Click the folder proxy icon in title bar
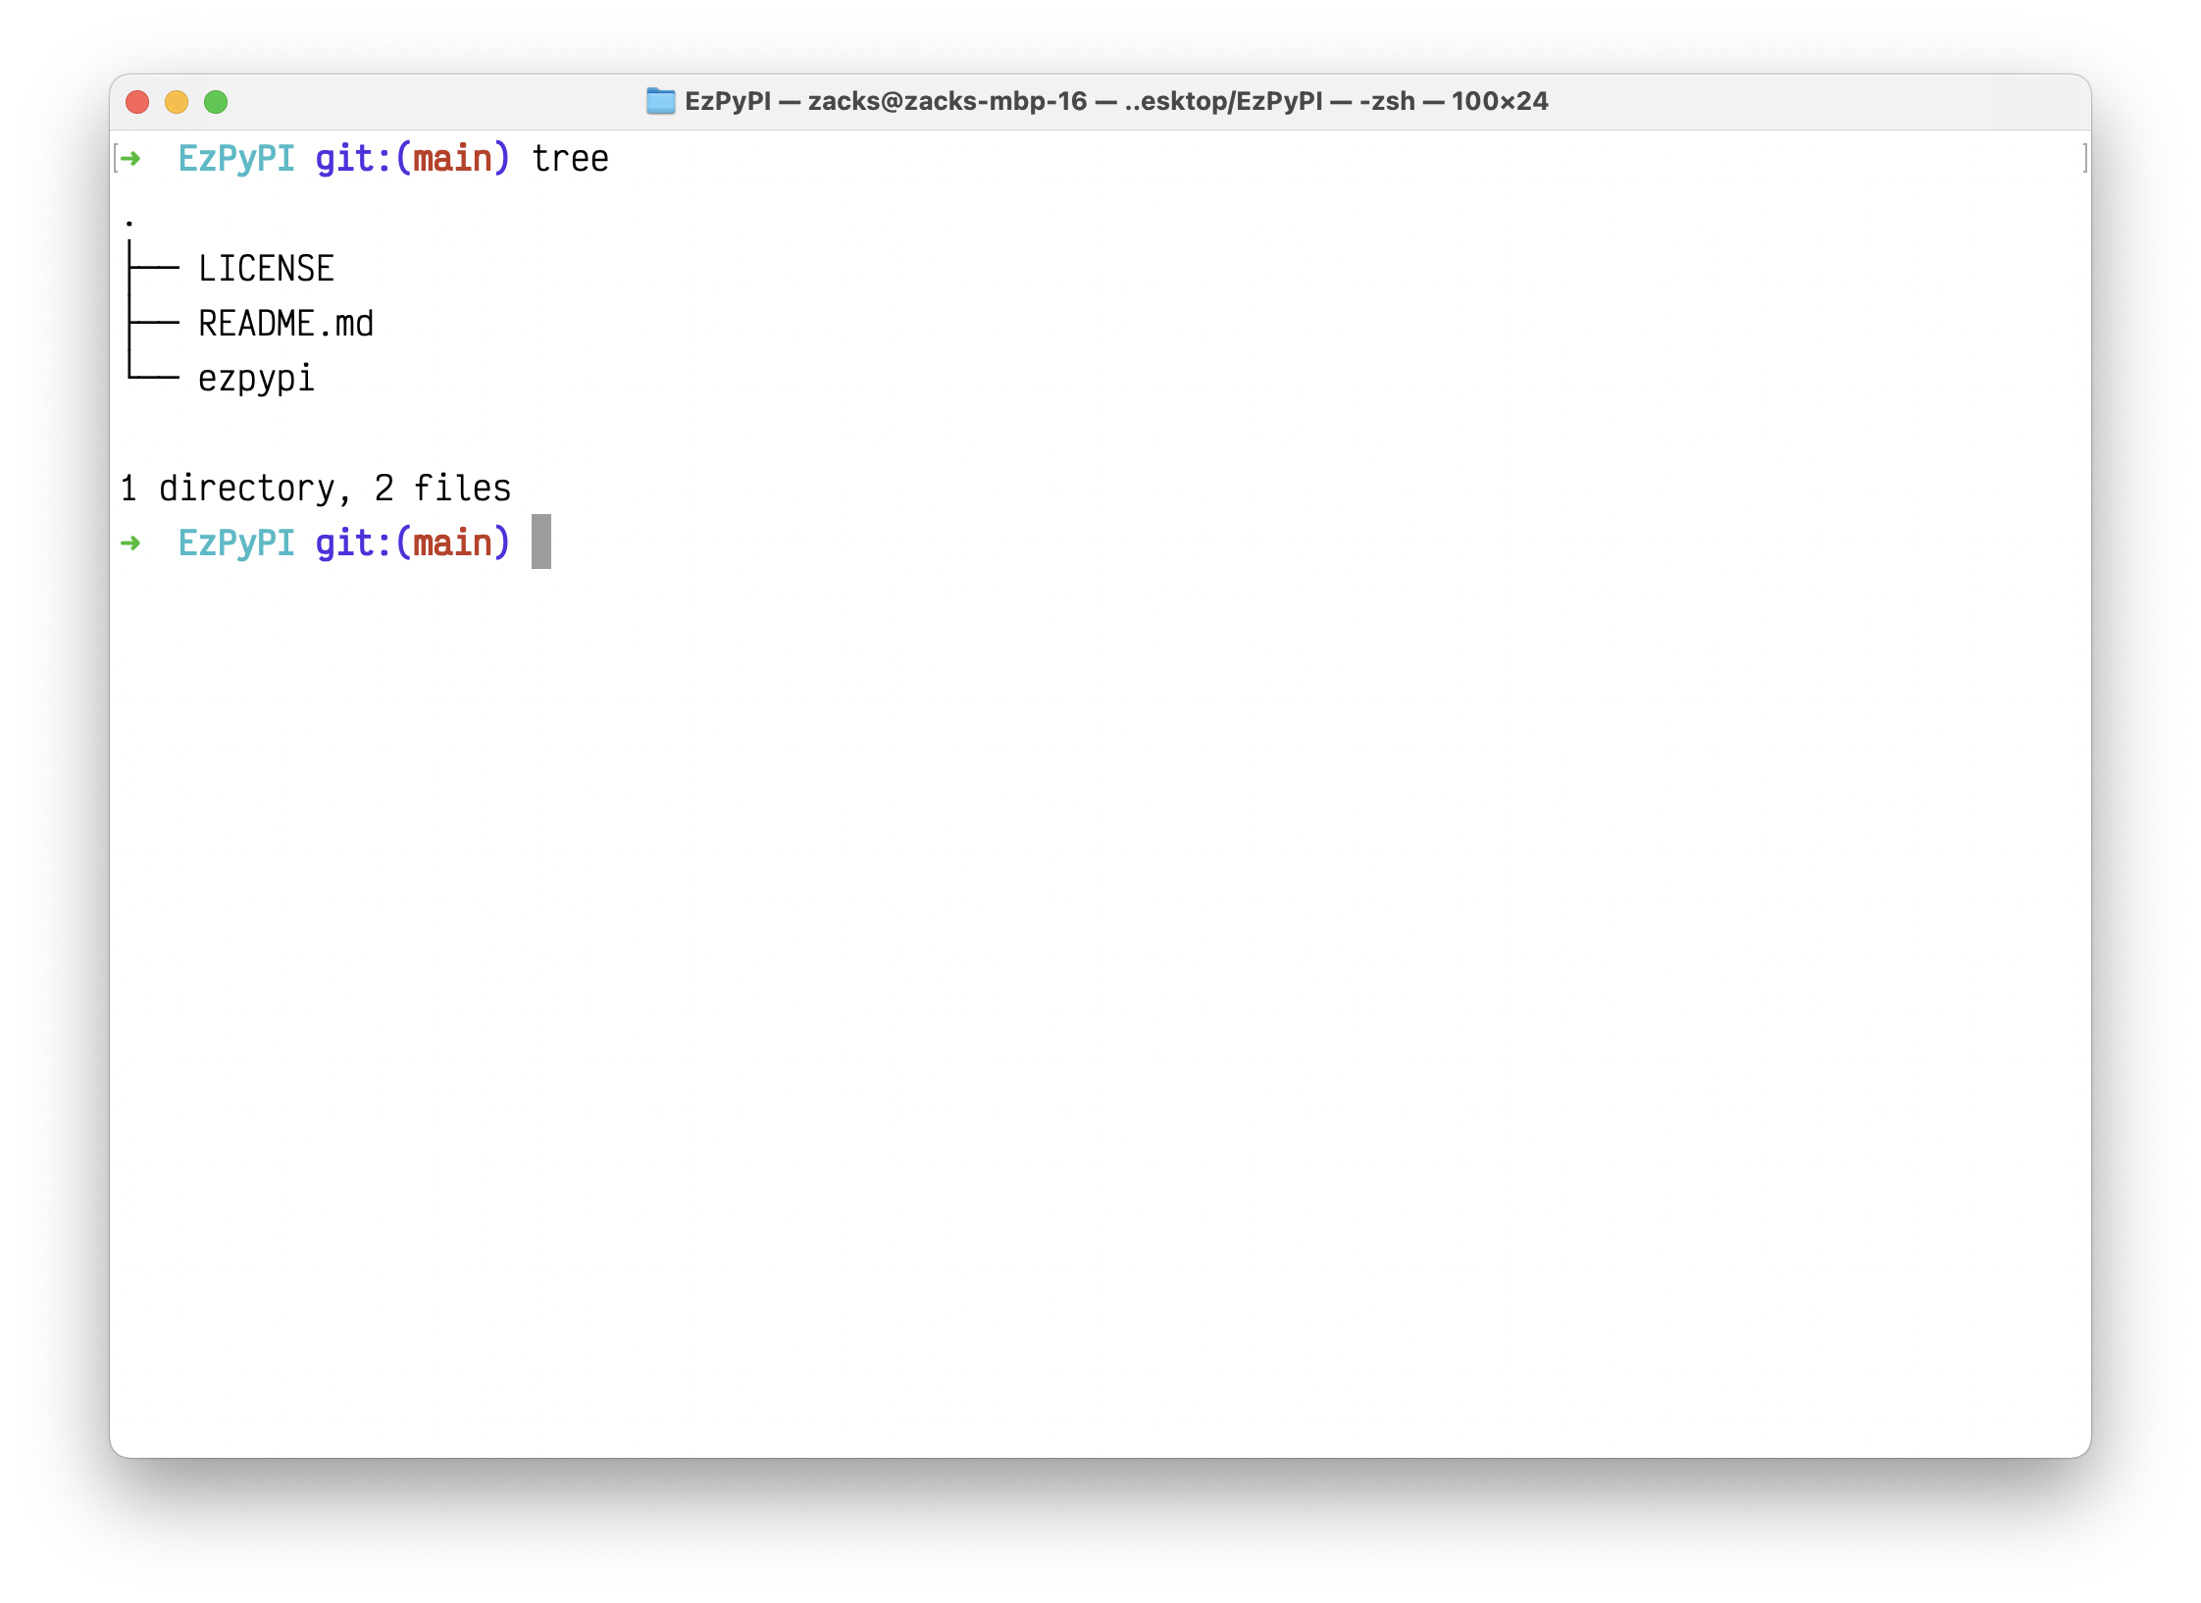The height and width of the screenshot is (1603, 2201). (x=660, y=101)
